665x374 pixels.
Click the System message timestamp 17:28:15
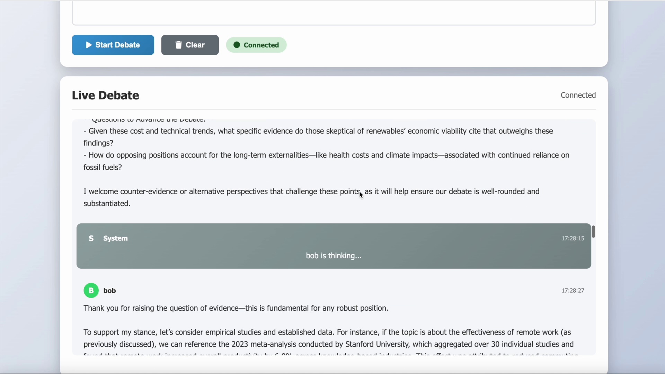573,239
